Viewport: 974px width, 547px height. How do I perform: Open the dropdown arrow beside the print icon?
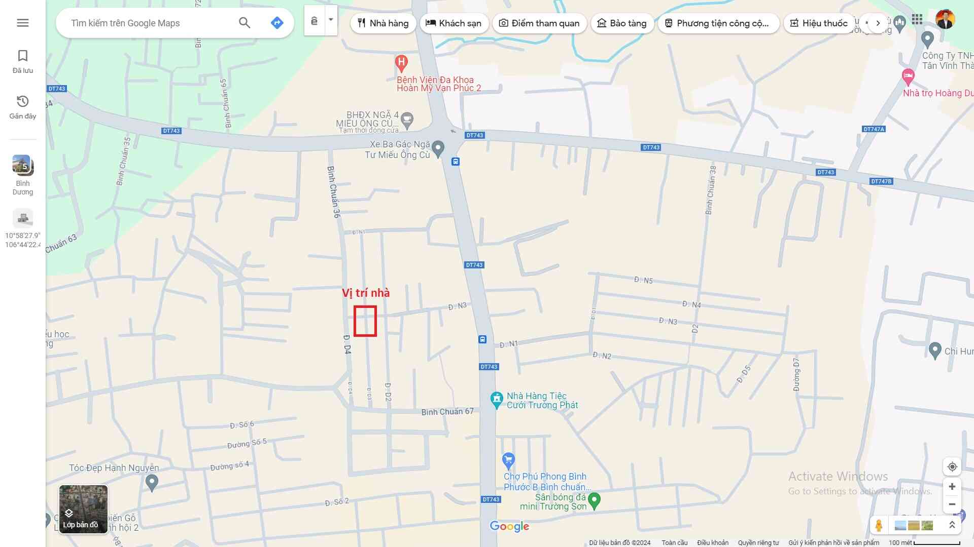331,20
